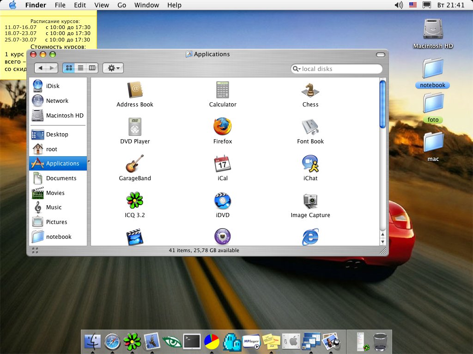The height and width of the screenshot is (354, 473).
Task: Select ICQ 3.2 in the file list
Action: tap(135, 201)
